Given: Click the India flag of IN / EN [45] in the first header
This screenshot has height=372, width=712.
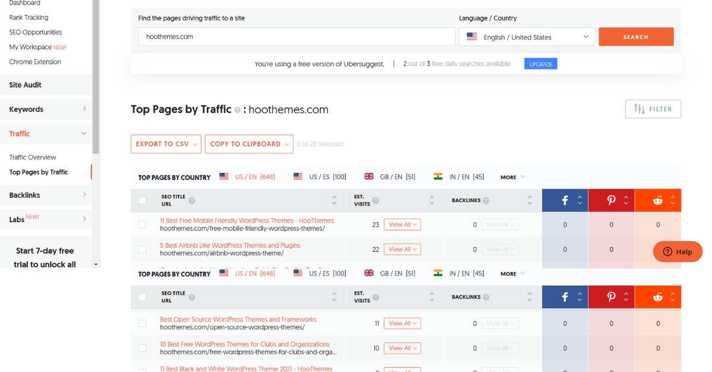Looking at the screenshot, I should point(438,177).
